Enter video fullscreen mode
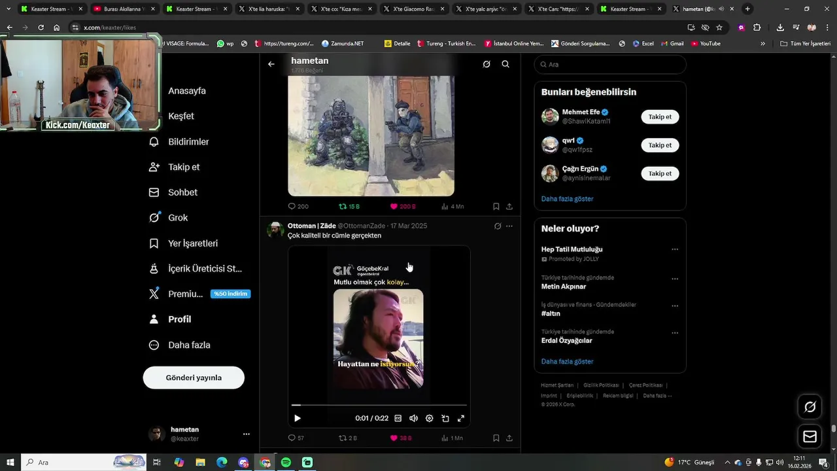837x471 pixels. (x=461, y=418)
